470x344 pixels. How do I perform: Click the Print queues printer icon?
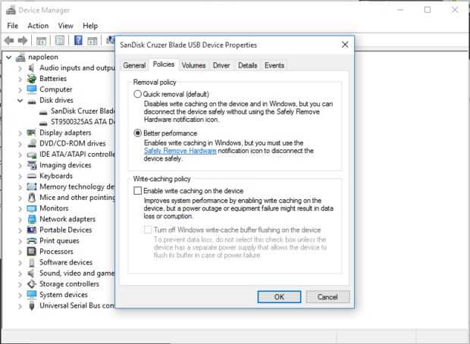tap(32, 241)
